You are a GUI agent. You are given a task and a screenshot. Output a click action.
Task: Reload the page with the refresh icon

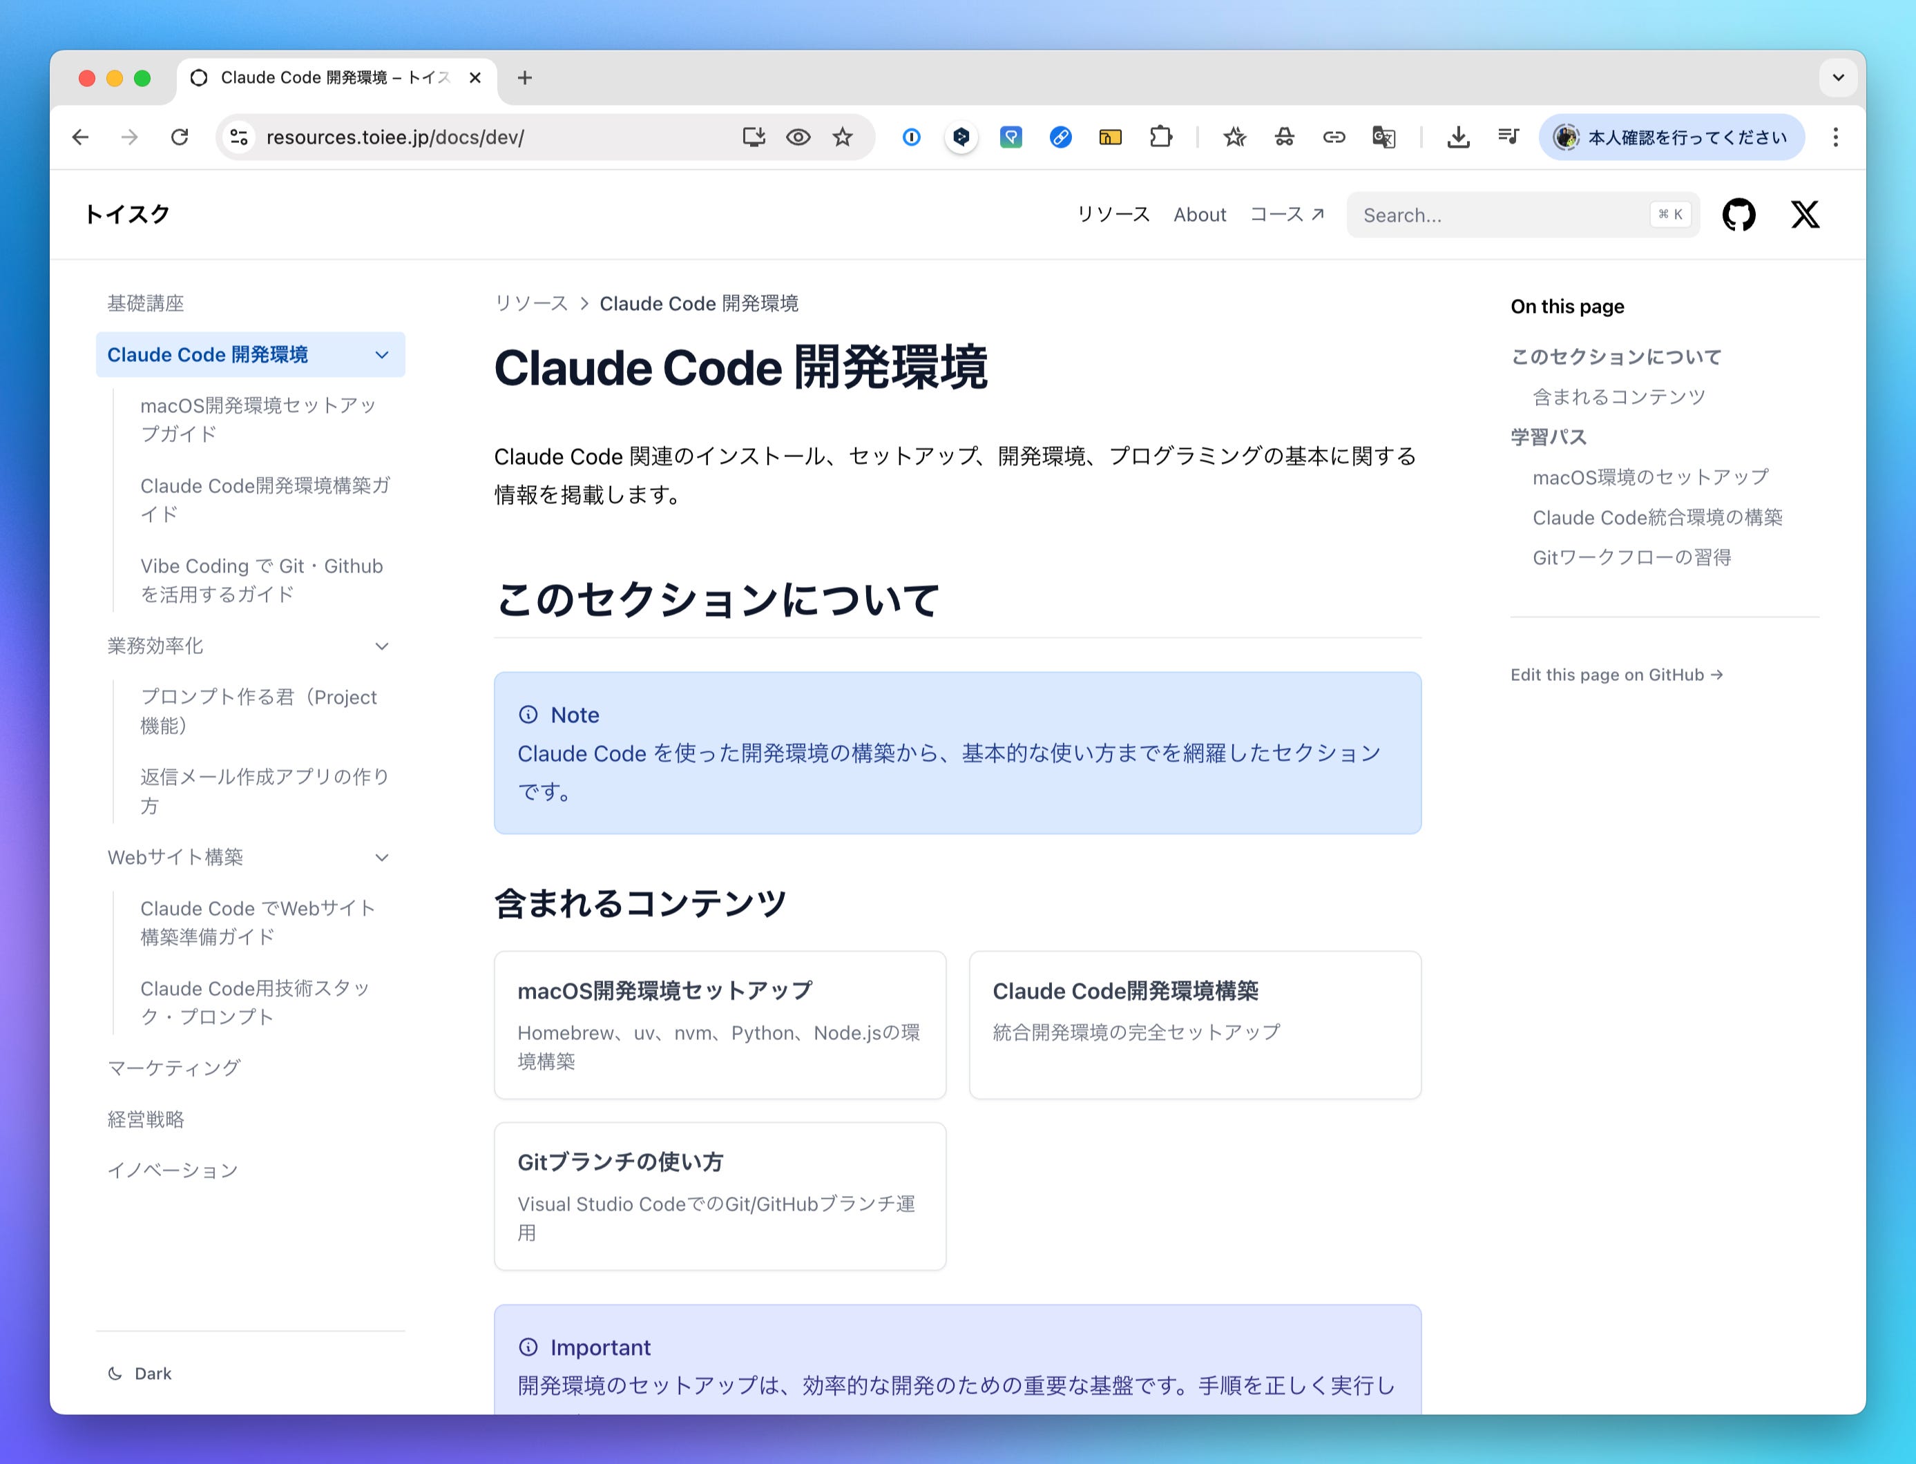tap(180, 137)
